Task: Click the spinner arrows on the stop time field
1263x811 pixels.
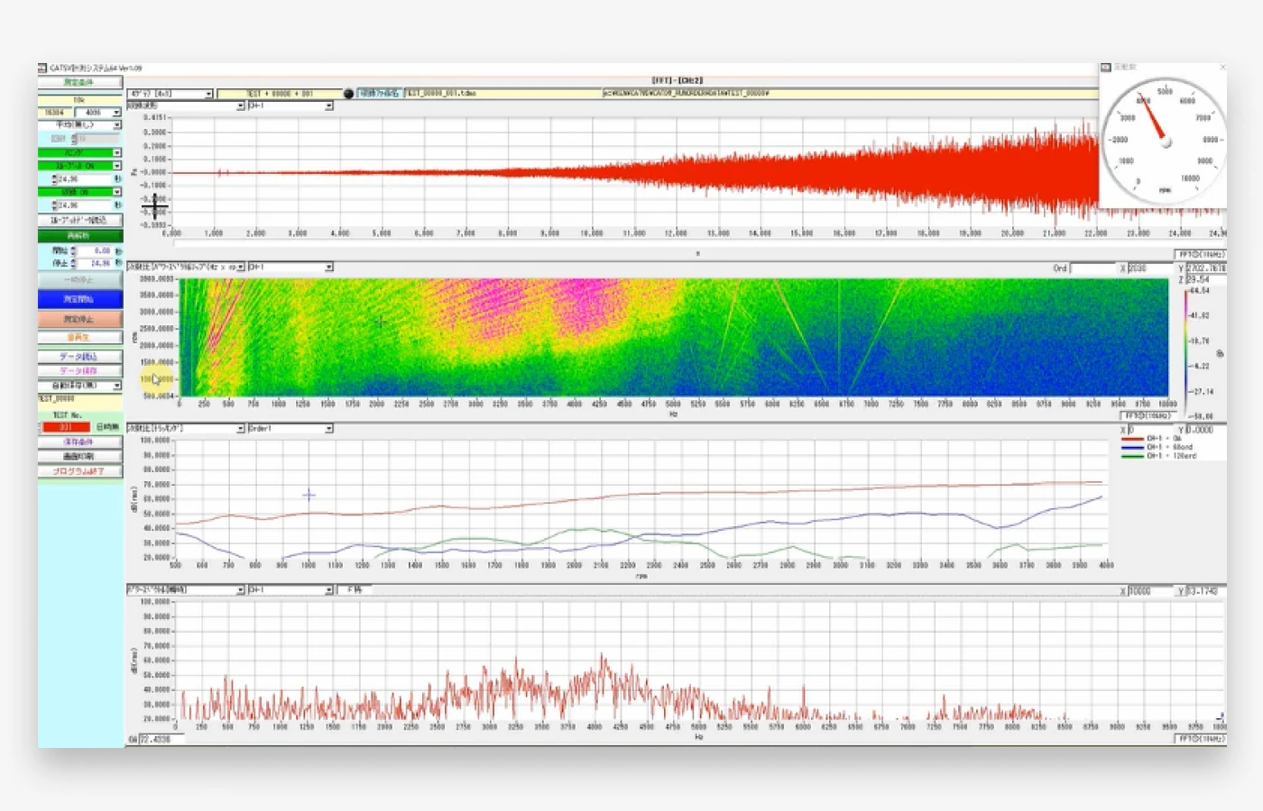Action: (x=73, y=263)
